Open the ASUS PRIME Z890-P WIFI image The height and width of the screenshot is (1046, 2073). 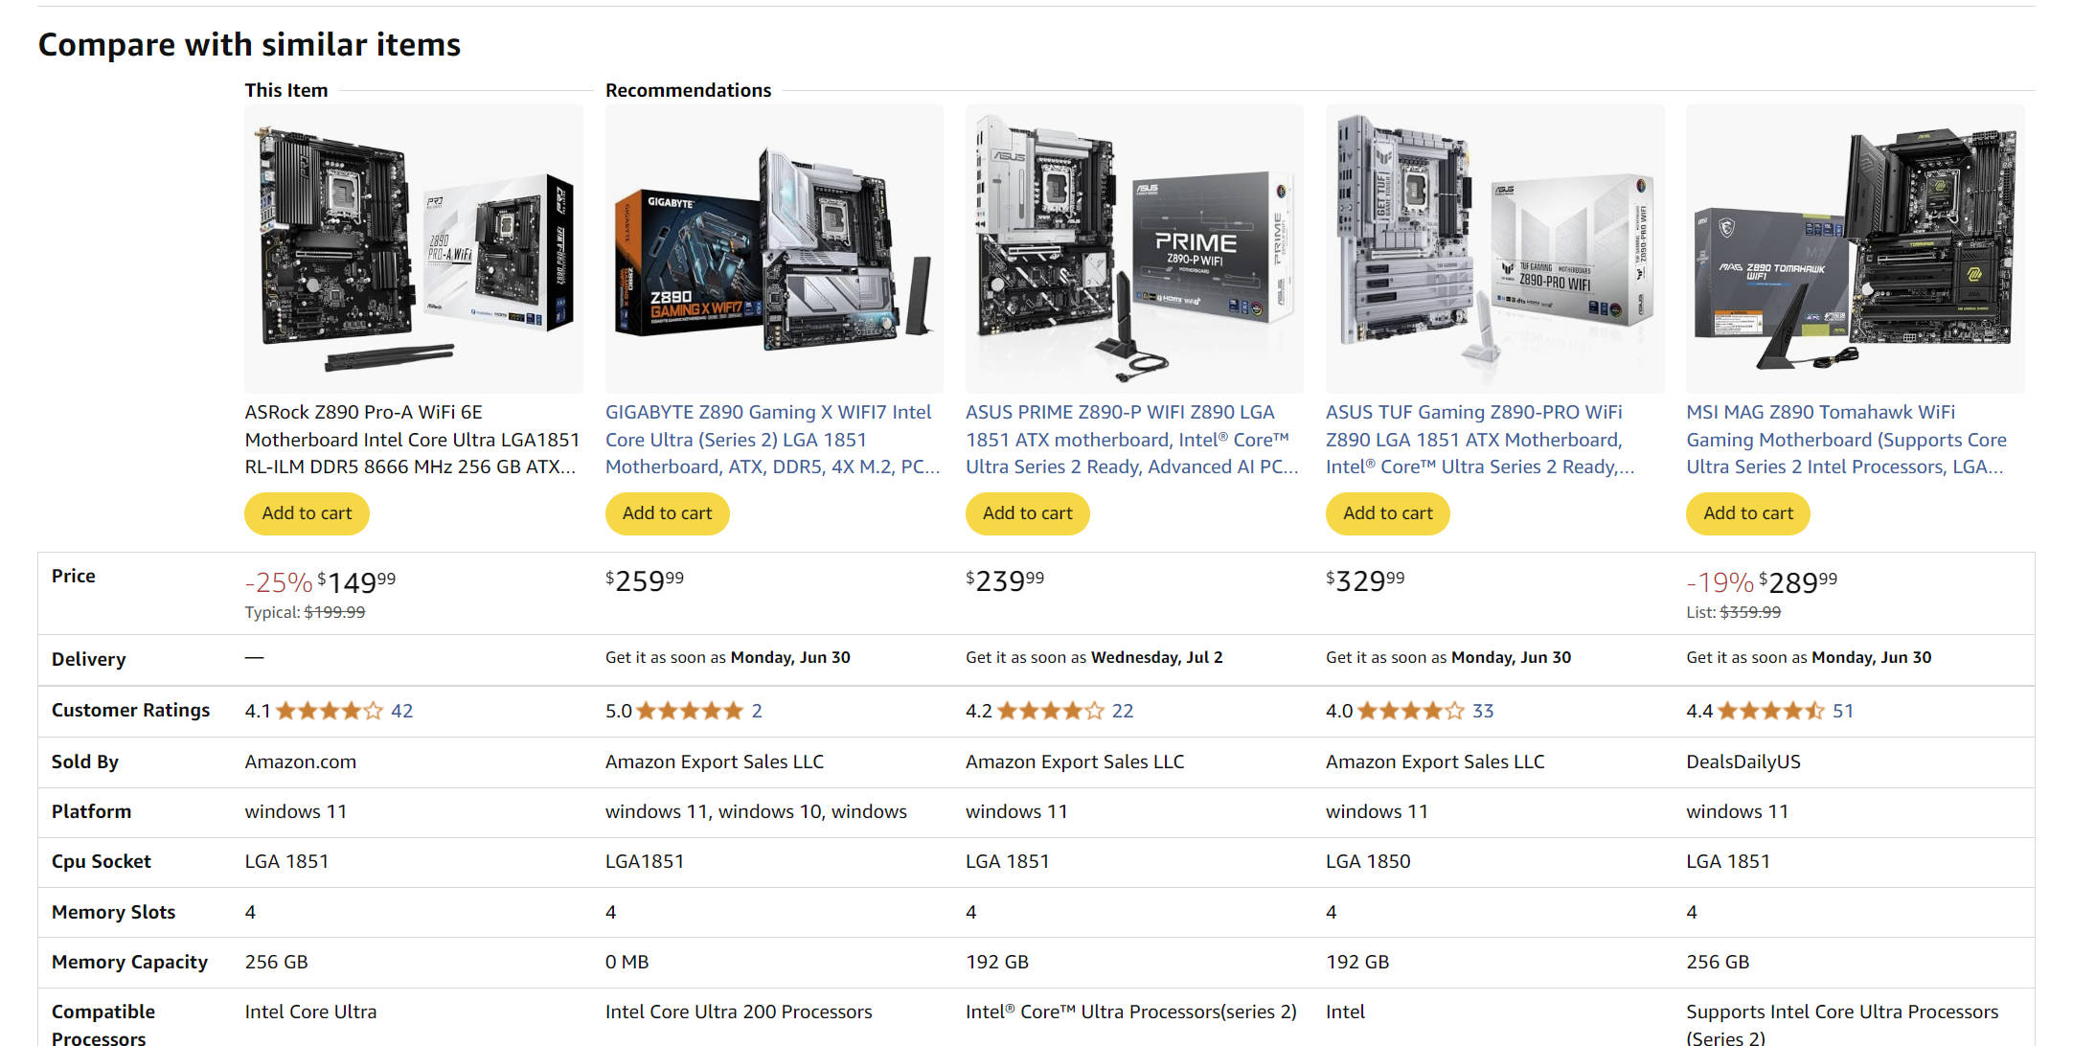[x=1134, y=249]
